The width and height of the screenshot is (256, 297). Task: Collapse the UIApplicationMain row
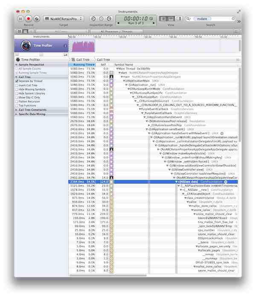pyautogui.click(x=124, y=81)
